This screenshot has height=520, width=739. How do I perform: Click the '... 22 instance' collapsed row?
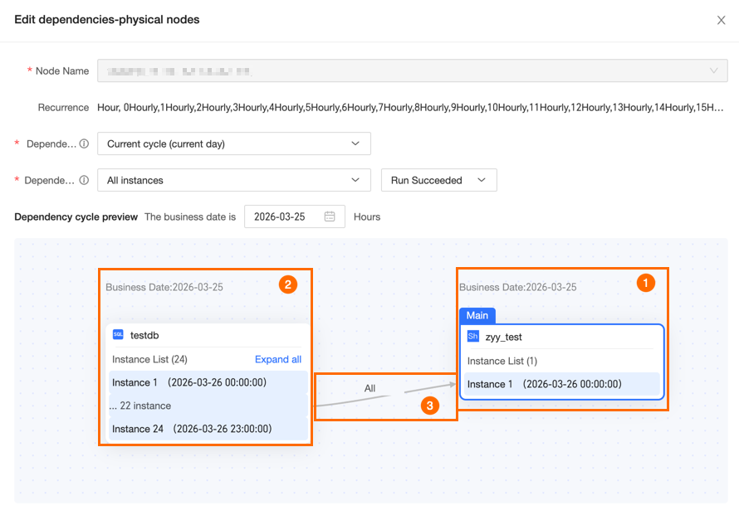tap(208, 406)
